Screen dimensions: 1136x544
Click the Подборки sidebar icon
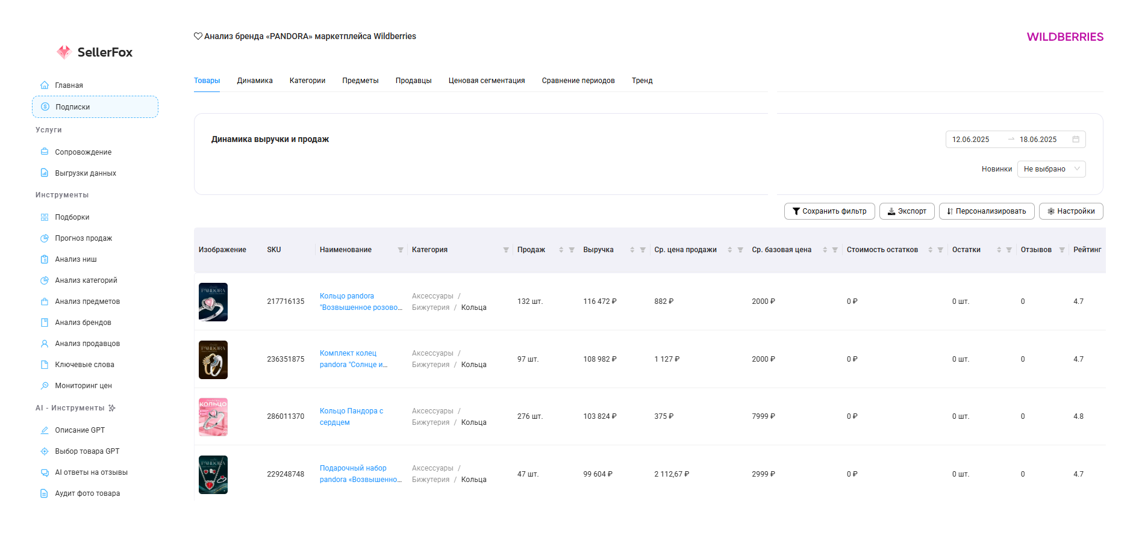(45, 217)
